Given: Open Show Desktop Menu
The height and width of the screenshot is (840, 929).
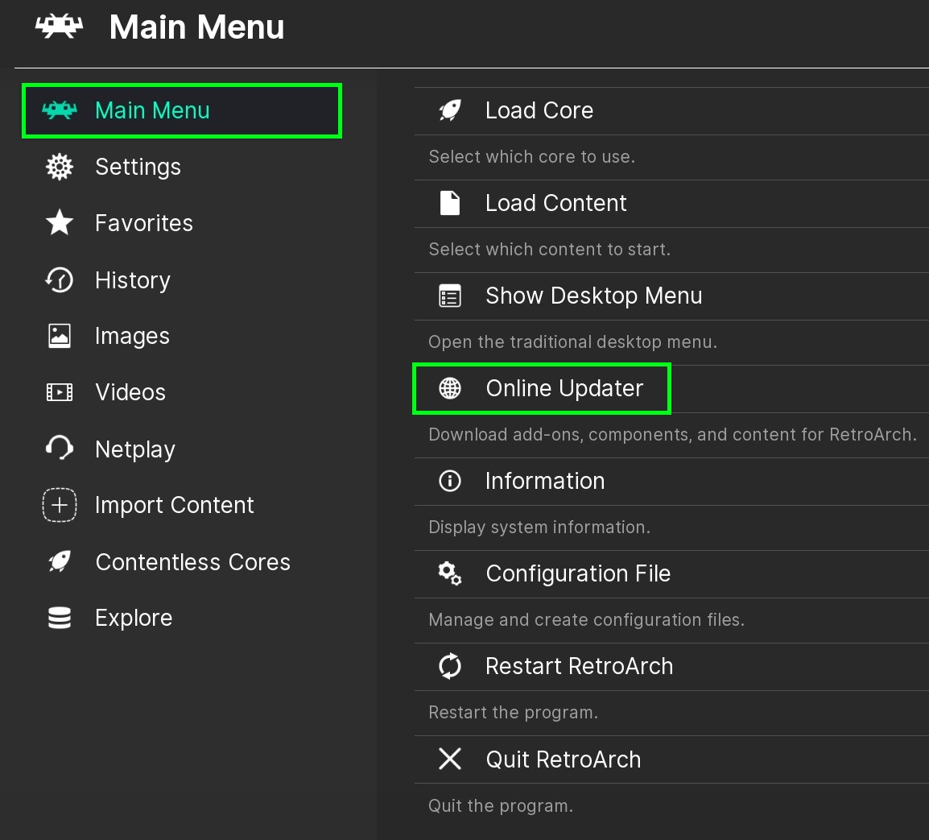Looking at the screenshot, I should (593, 296).
